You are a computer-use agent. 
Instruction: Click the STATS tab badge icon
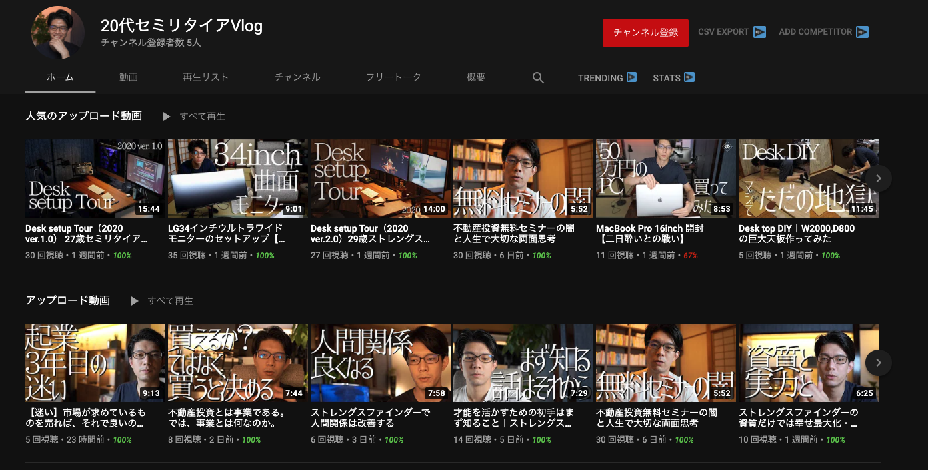[689, 77]
